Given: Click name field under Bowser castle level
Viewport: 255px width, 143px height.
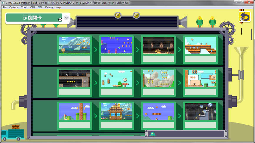Looking at the screenshot, I should [x=158, y=59].
